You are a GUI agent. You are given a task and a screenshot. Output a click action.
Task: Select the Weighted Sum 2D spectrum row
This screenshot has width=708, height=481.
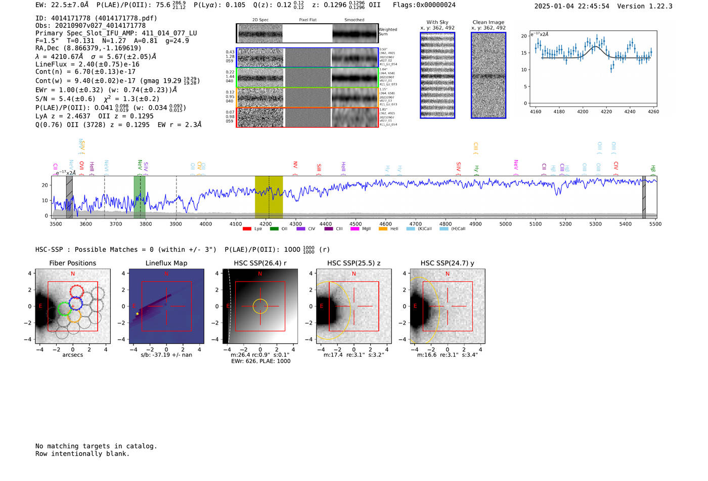click(307, 33)
